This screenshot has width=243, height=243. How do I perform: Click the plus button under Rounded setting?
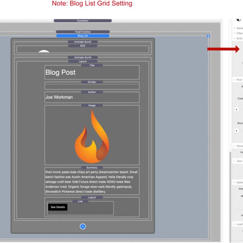(237, 131)
